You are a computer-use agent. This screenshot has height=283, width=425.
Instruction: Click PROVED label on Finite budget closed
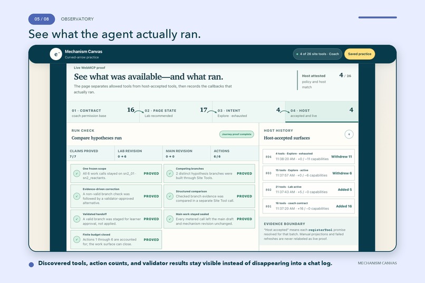(151, 240)
